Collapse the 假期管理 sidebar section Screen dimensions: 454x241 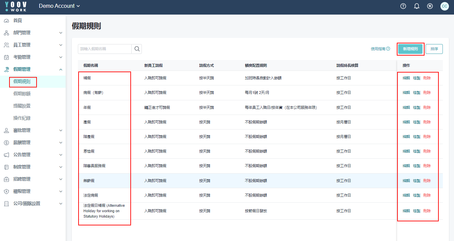(x=61, y=69)
